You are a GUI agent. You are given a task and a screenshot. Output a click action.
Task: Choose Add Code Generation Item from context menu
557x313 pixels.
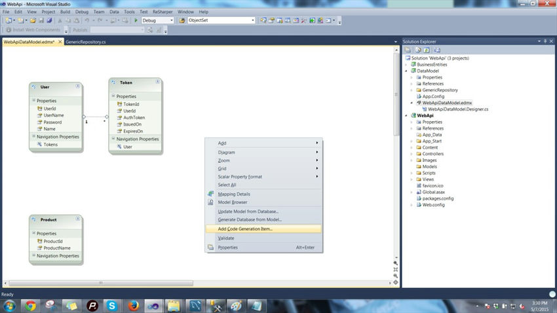[263, 229]
